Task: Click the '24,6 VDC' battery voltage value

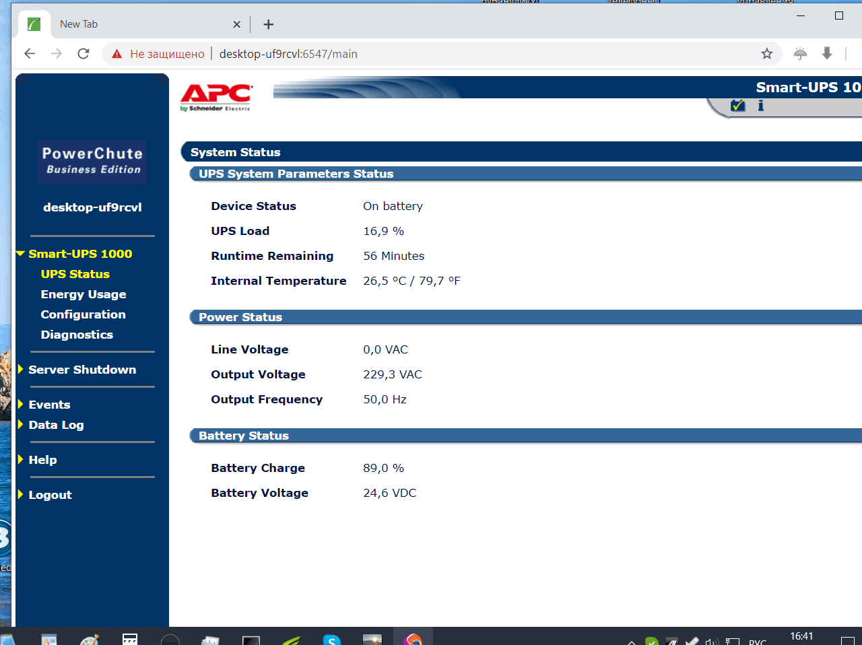Action: [x=390, y=493]
